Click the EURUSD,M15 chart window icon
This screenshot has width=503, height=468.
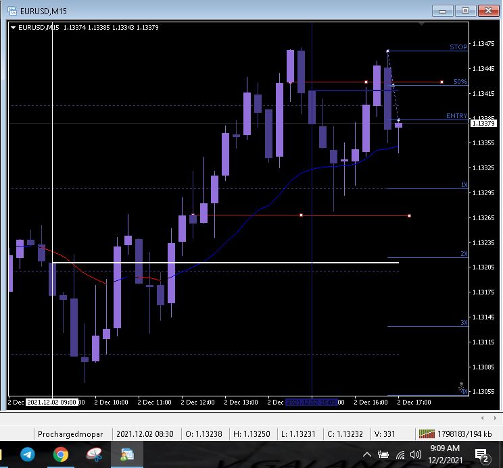12,11
